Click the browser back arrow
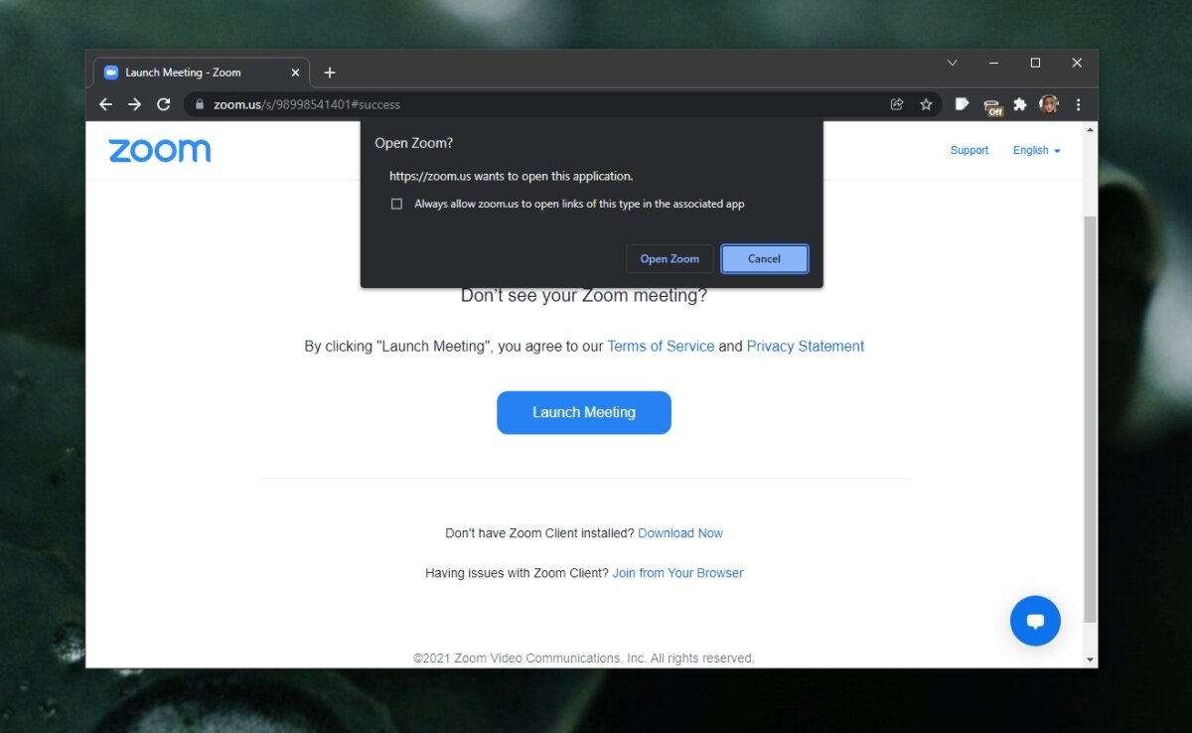 click(105, 103)
